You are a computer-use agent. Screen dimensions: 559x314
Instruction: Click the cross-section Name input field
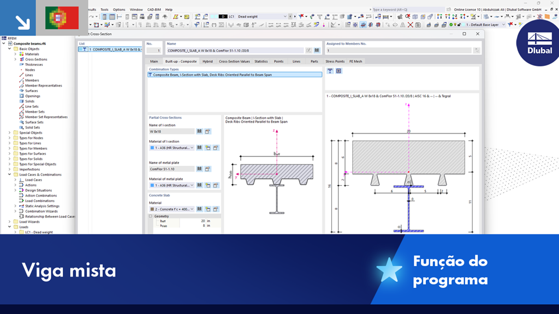(x=235, y=51)
